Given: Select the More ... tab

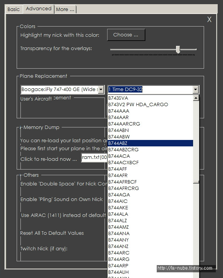Looking at the screenshot, I should coord(65,9).
